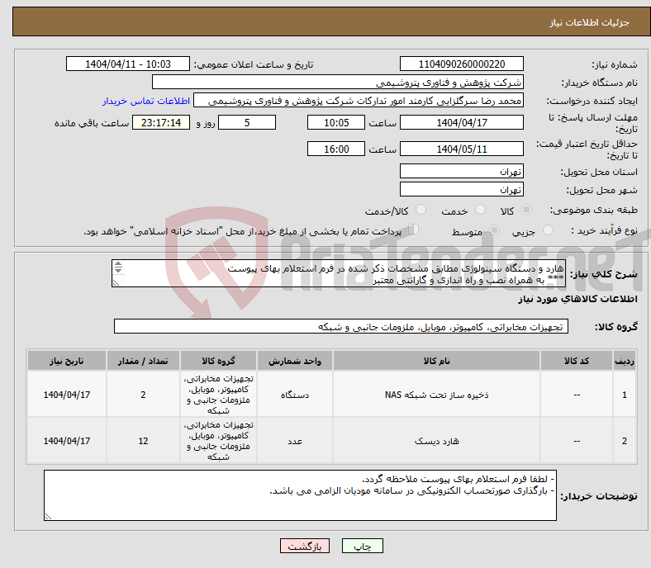Click the need date in هارد دیسک row

(67, 441)
